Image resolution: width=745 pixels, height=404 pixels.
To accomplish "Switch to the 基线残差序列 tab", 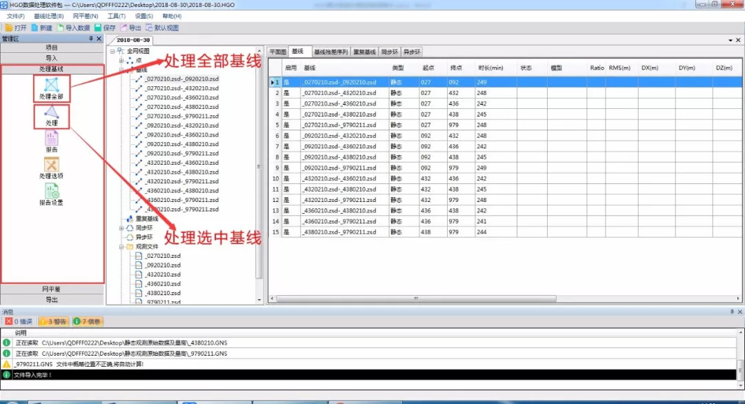I will tap(330, 52).
